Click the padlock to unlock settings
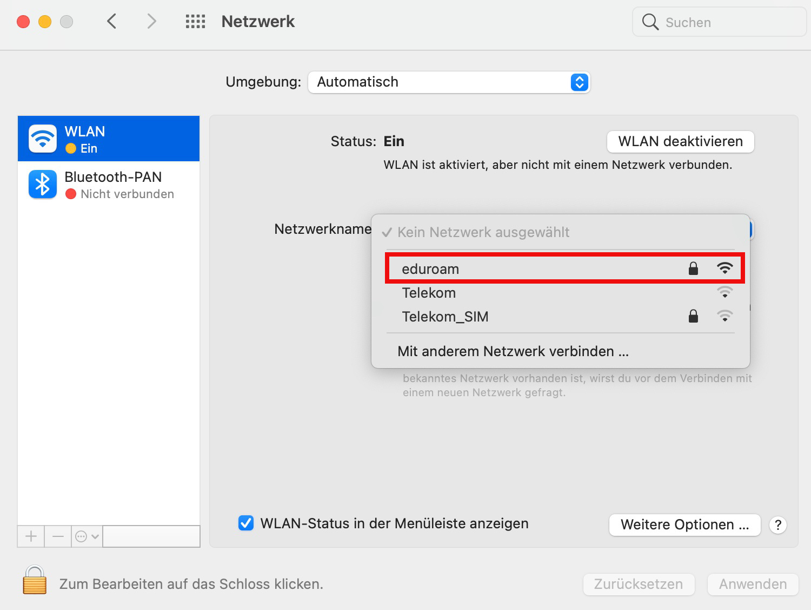 point(35,580)
